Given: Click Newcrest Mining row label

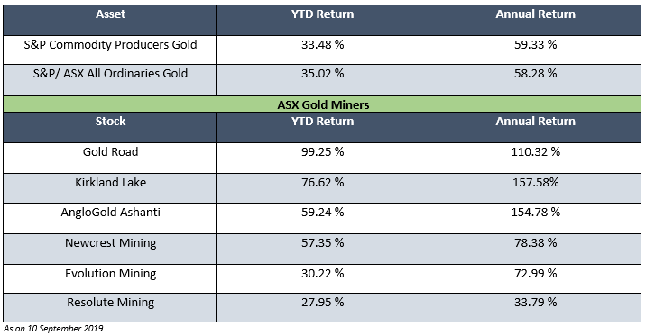Looking at the screenshot, I should coord(110,242).
